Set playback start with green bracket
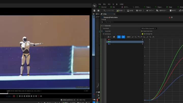This screenshot has width=183, height=103. pyautogui.click(x=17, y=96)
